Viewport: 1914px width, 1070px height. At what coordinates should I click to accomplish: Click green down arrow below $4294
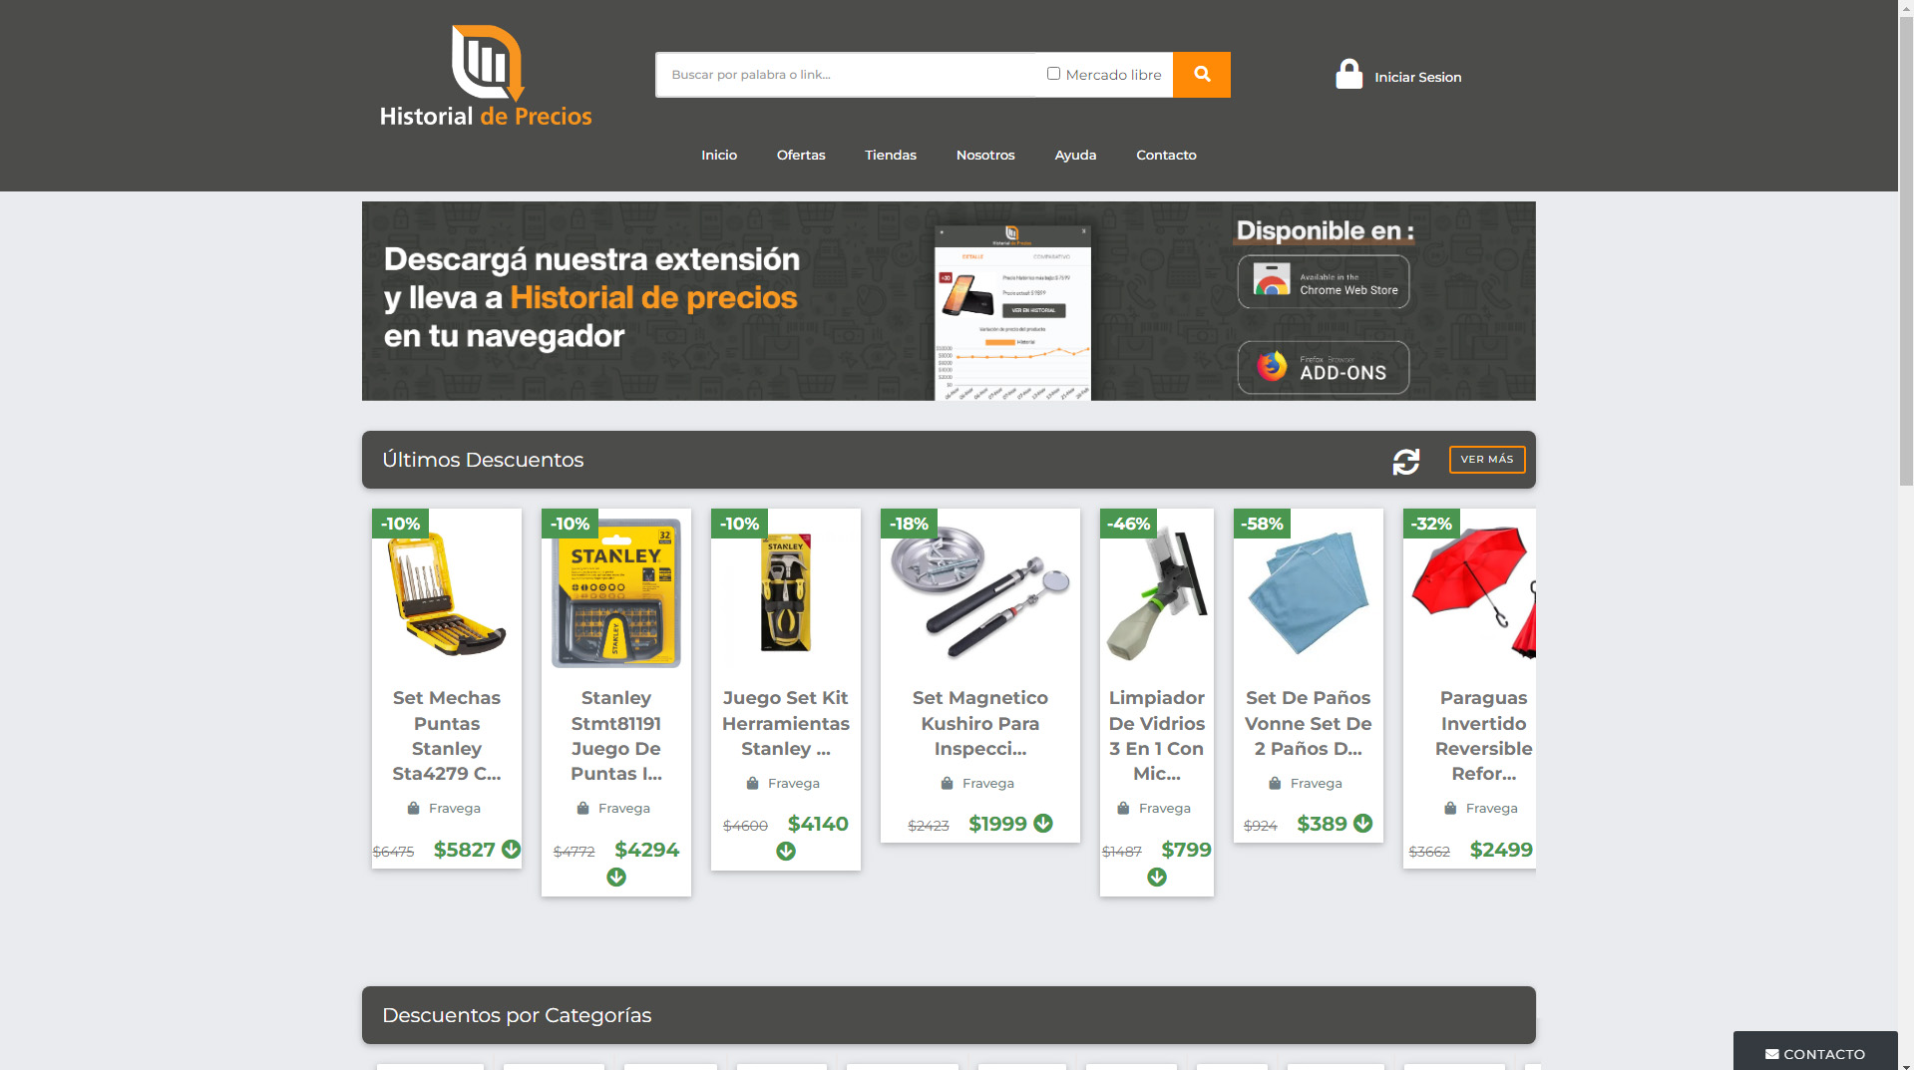616,878
